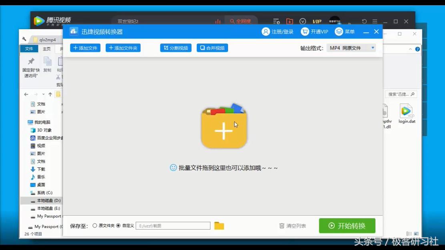445x250 pixels.
Task: Select 视频 in Explorer tree
Action: point(38,145)
